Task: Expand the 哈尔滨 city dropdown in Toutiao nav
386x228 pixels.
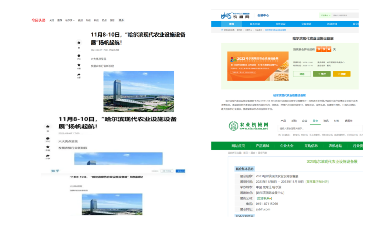Action: [70, 20]
